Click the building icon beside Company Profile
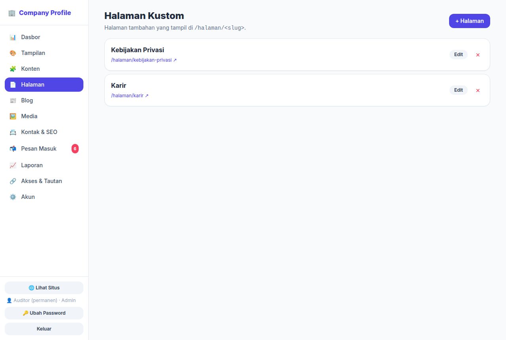506x340 pixels. (x=12, y=13)
